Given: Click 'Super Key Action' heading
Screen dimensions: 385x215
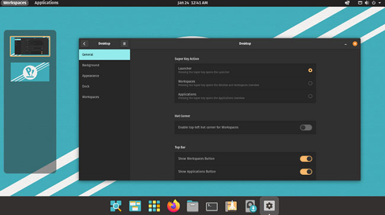Looking at the screenshot, I should 187,59.
